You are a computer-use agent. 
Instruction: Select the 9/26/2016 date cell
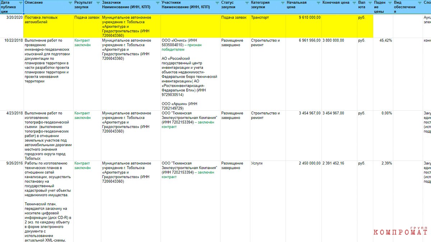coord(11,201)
